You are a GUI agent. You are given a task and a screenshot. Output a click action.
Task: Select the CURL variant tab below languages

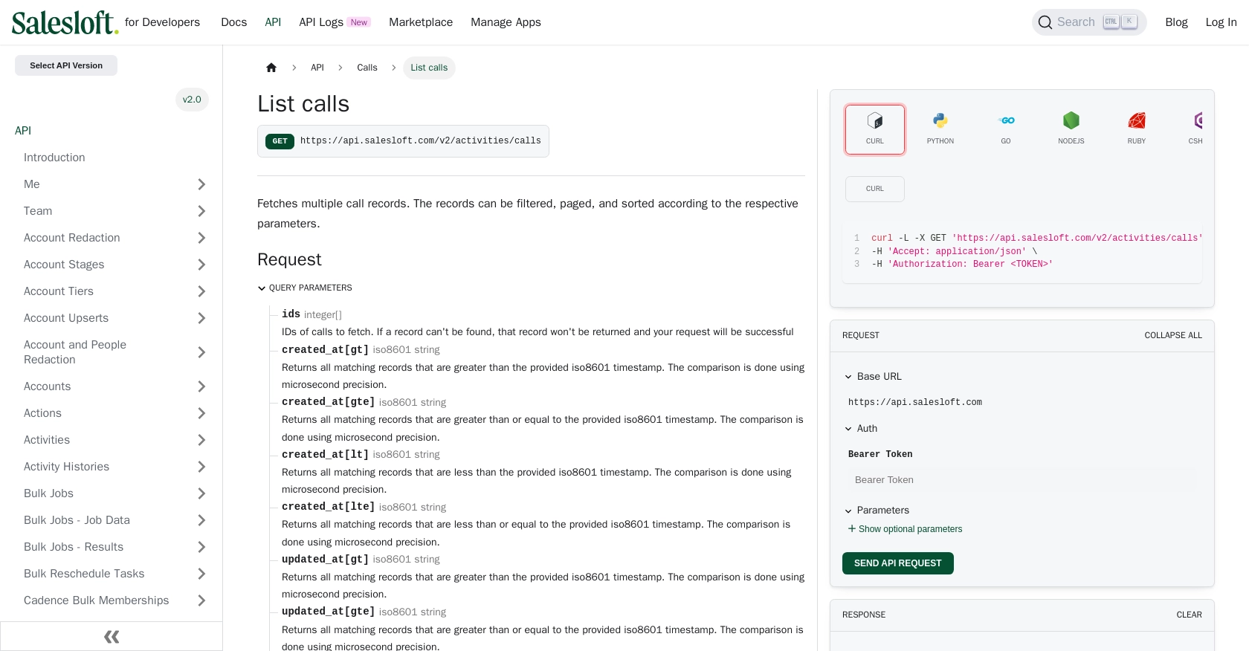pyautogui.click(x=875, y=189)
